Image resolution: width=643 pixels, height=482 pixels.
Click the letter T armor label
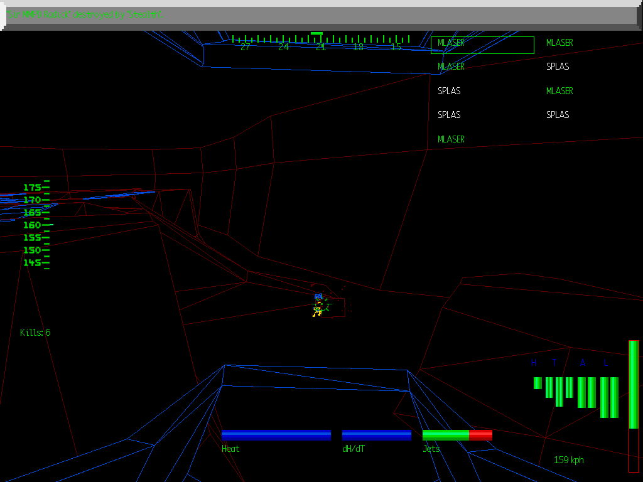[x=554, y=363]
